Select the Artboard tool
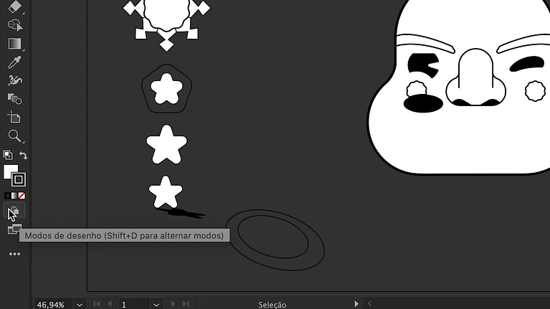 tap(14, 117)
